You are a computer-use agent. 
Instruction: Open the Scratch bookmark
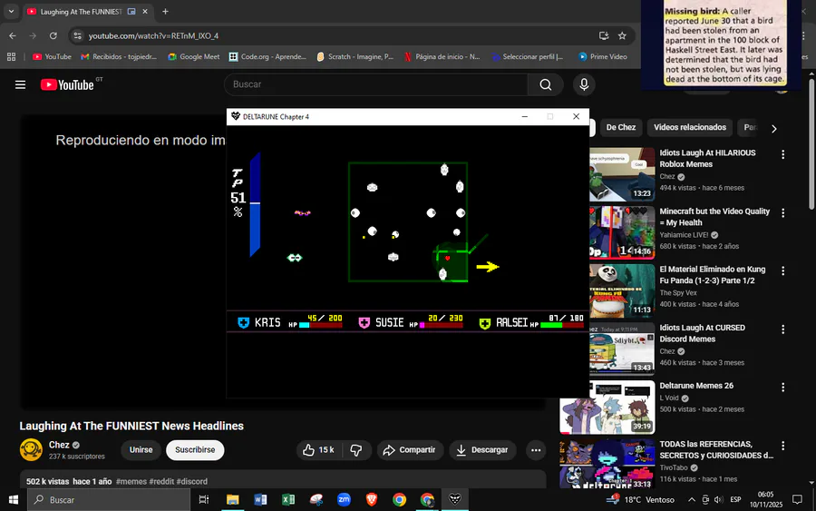(x=355, y=57)
